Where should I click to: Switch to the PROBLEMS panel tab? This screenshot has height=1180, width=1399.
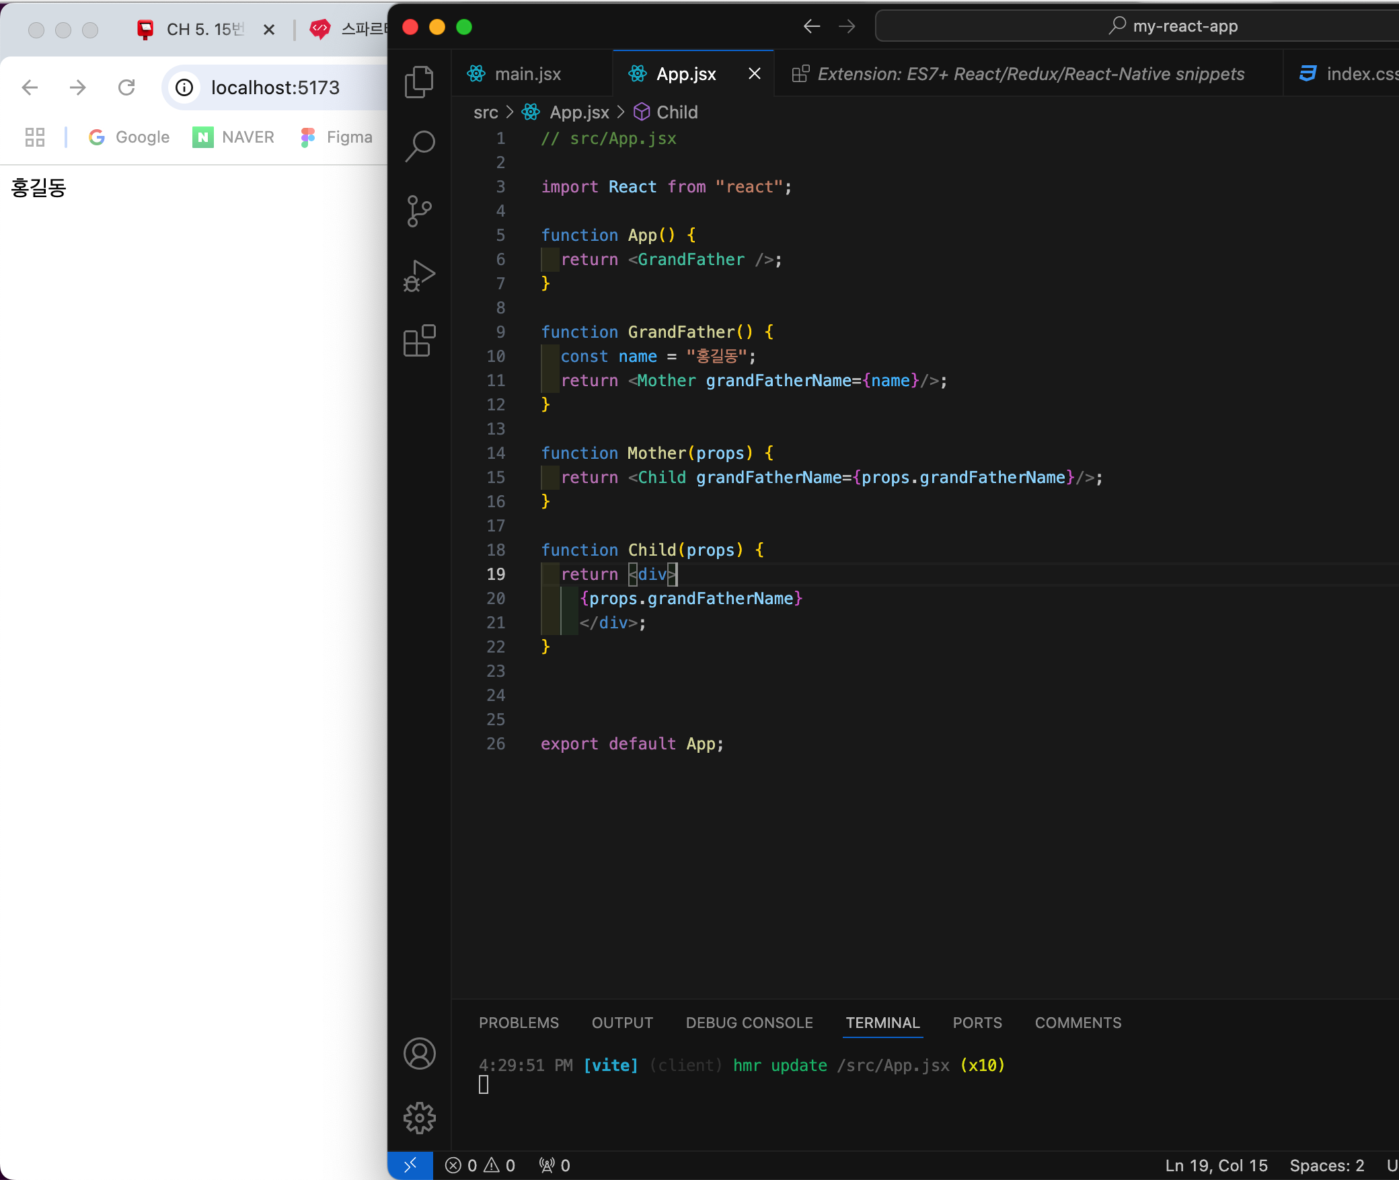click(x=519, y=1023)
